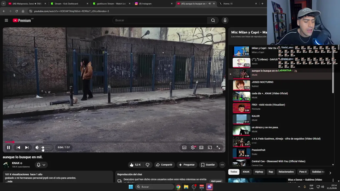The image size is (340, 191).
Task: Go back with the browser back arrow
Action: pos(4,11)
